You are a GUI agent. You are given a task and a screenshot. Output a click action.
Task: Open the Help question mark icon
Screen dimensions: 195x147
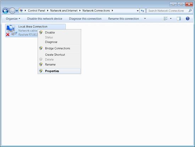click(x=188, y=19)
